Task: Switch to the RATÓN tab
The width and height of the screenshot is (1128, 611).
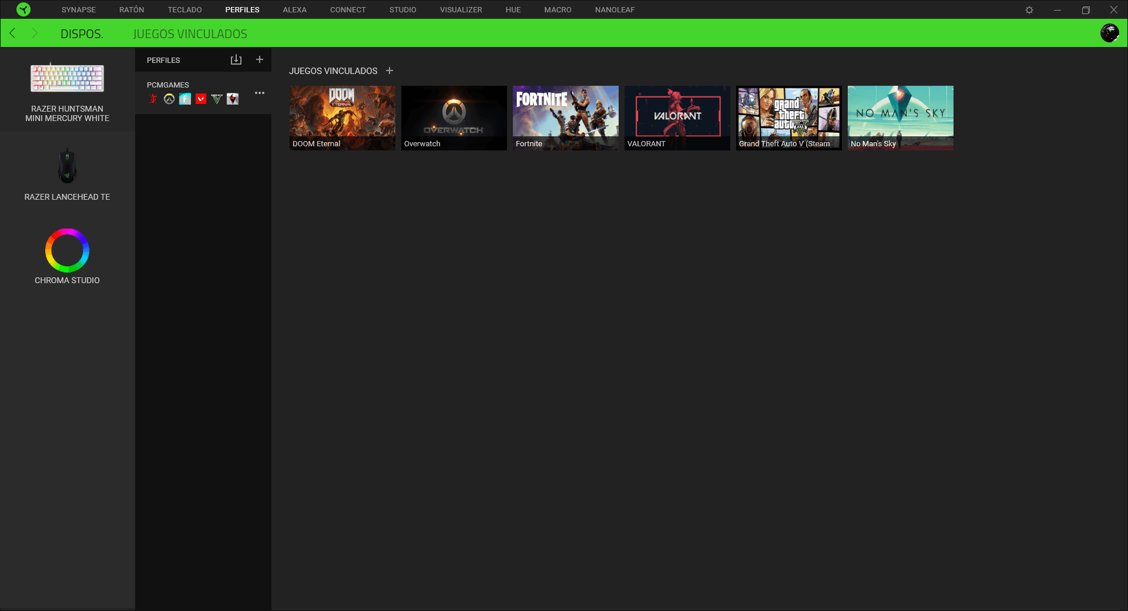Action: pyautogui.click(x=132, y=10)
